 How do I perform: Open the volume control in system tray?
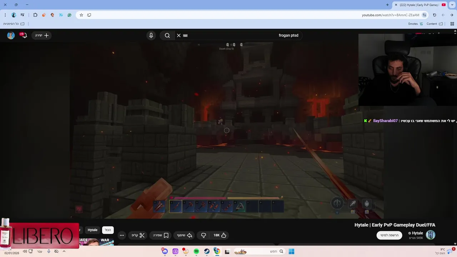click(x=25, y=251)
